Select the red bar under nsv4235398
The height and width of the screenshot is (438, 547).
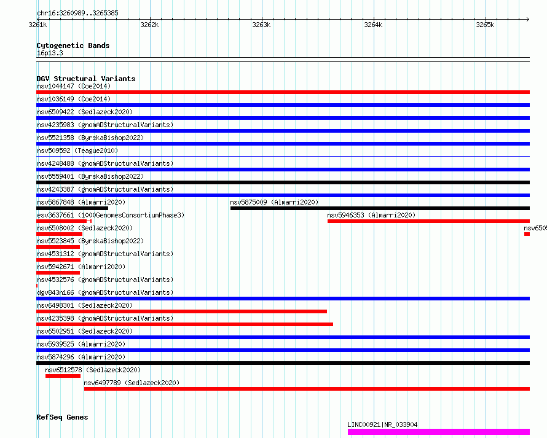(184, 324)
